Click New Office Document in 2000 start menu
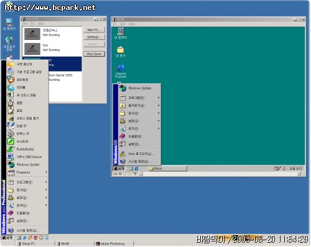The height and width of the screenshot is (247, 311). (x=27, y=95)
